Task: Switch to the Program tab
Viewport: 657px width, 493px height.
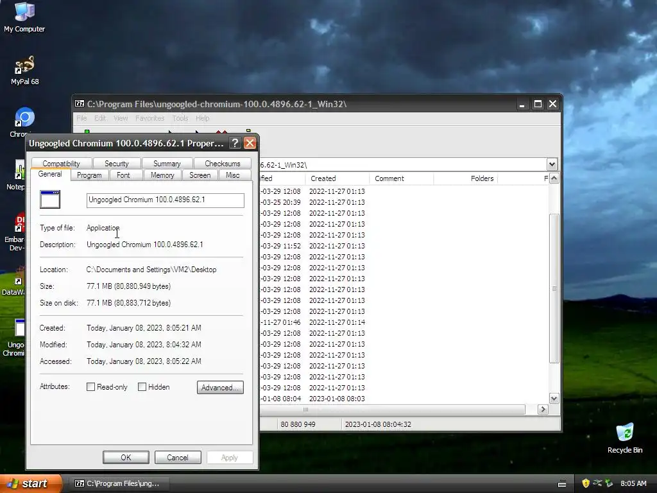Action: pos(89,175)
